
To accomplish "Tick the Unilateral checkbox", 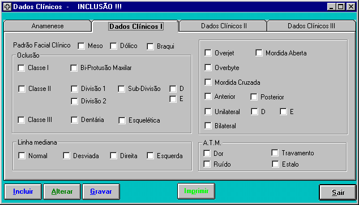I will pyautogui.click(x=208, y=112).
